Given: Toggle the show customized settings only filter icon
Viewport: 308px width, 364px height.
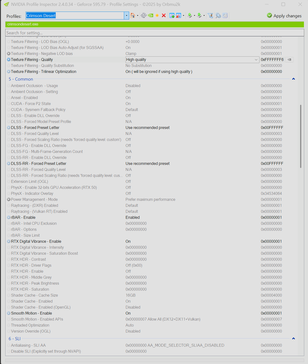Looking at the screenshot, I should [210, 15].
